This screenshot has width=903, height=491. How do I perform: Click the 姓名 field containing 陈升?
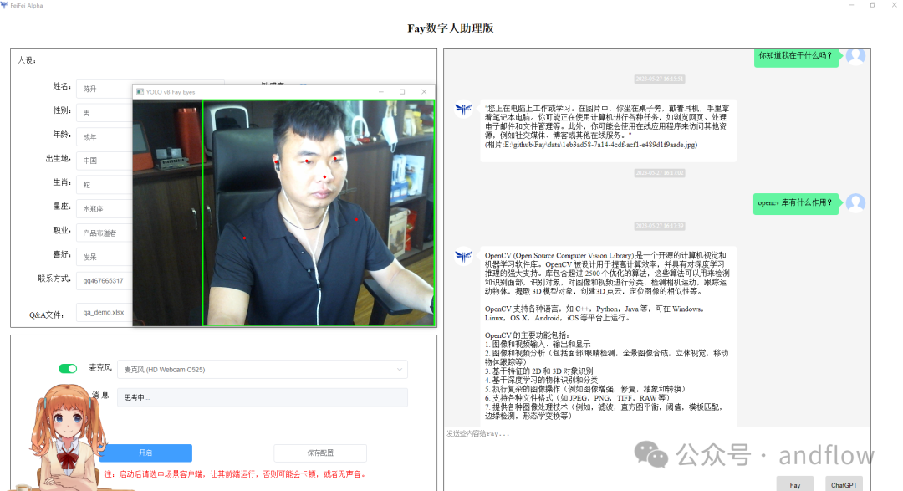(x=105, y=89)
